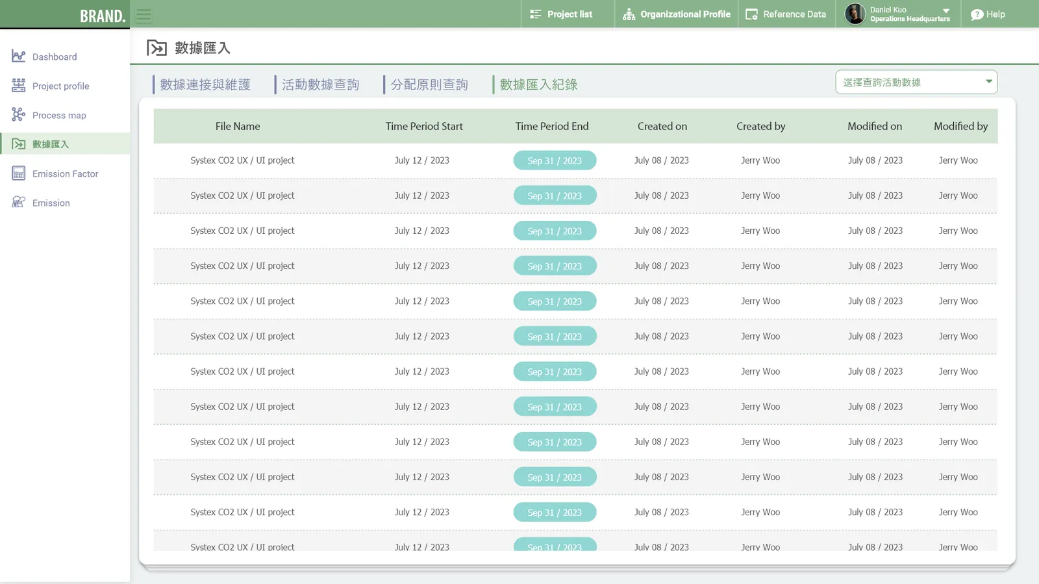Screen dimensions: 1039x584
Task: Open Process map from the sidebar
Action: point(59,115)
